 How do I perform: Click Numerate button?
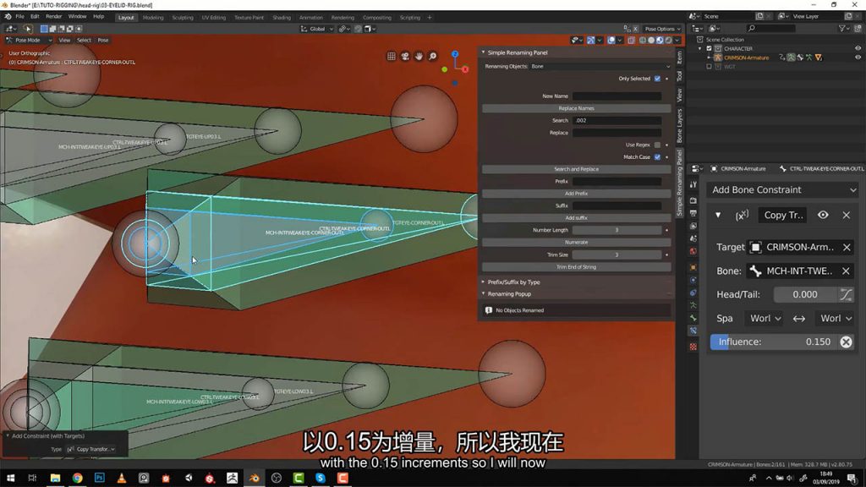576,243
